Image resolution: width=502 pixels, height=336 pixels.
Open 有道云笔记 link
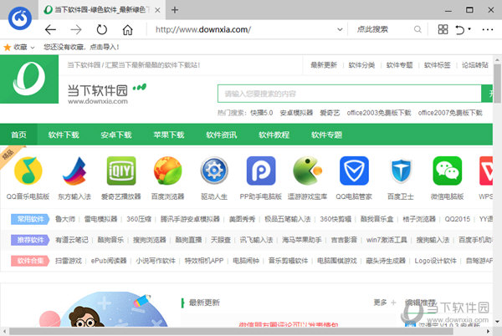(72, 240)
